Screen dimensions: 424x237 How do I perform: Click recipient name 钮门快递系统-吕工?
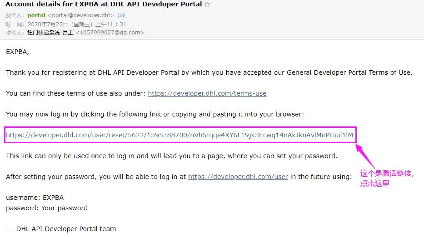(50, 33)
